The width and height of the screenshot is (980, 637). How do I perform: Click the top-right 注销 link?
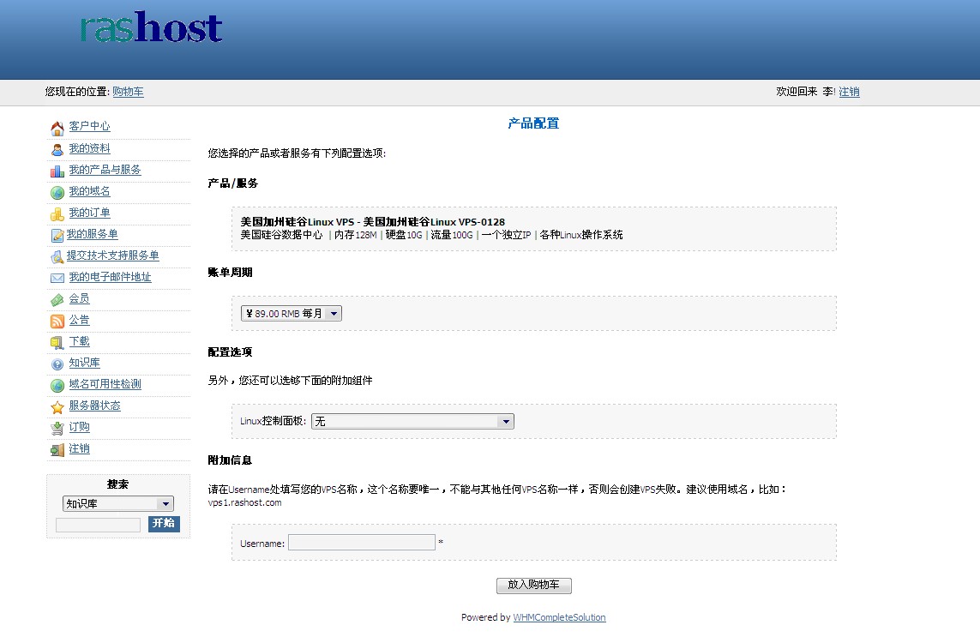849,91
